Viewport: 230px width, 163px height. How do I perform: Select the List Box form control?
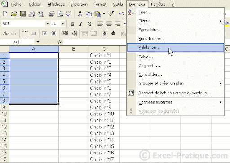click(x=65, y=34)
